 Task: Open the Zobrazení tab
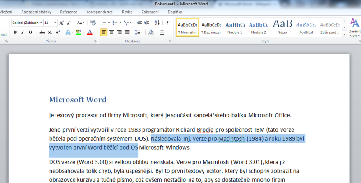pos(150,12)
